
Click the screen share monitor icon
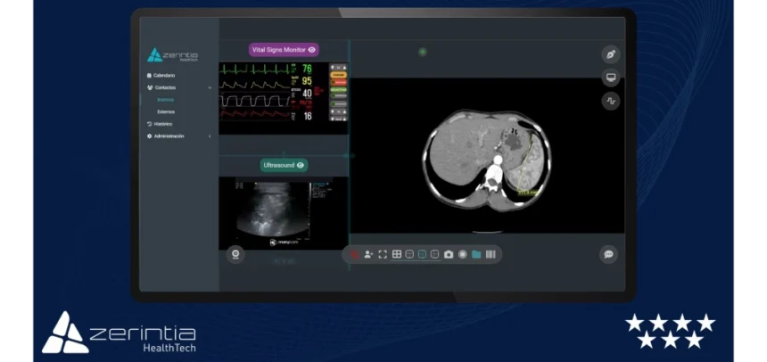(x=610, y=78)
